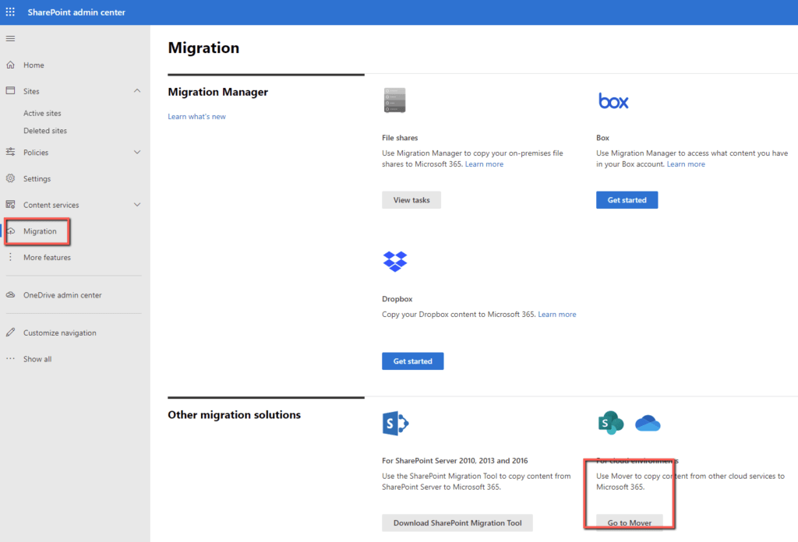Click Get started for Box
This screenshot has height=542, width=798.
tap(627, 200)
